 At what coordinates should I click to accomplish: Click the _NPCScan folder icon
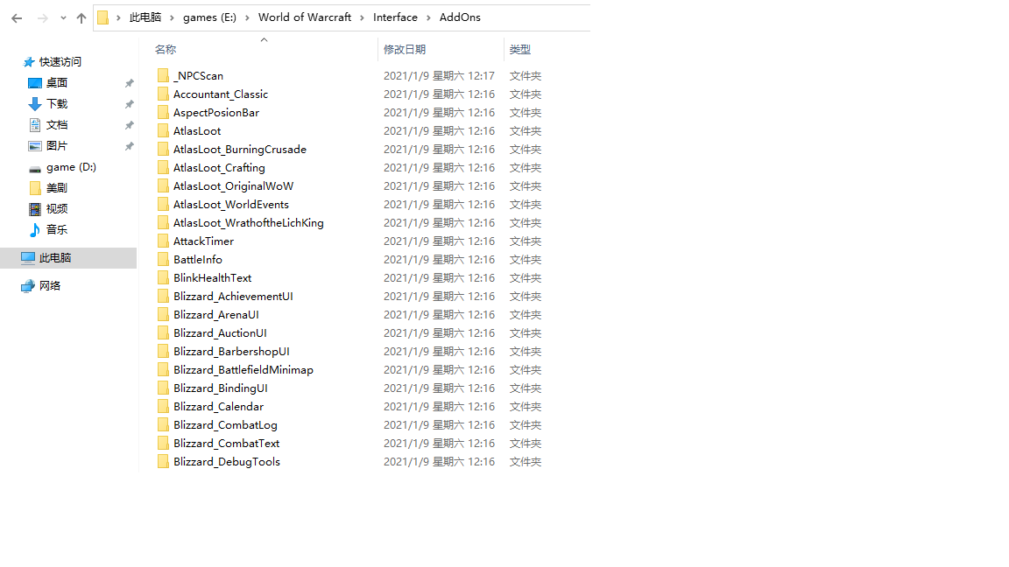[x=163, y=76]
